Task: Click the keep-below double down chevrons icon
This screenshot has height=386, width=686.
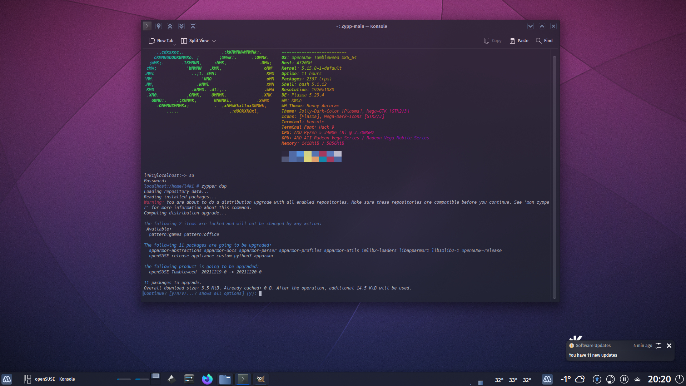Action: pos(182,26)
